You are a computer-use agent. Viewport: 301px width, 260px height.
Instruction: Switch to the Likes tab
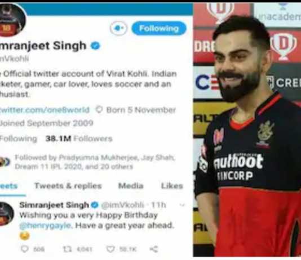pos(172,186)
